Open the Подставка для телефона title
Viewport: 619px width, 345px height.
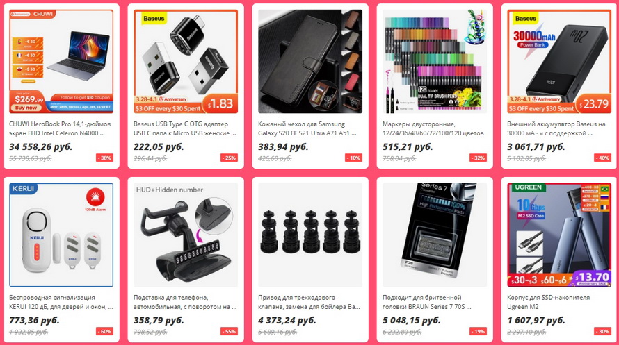tap(185, 302)
